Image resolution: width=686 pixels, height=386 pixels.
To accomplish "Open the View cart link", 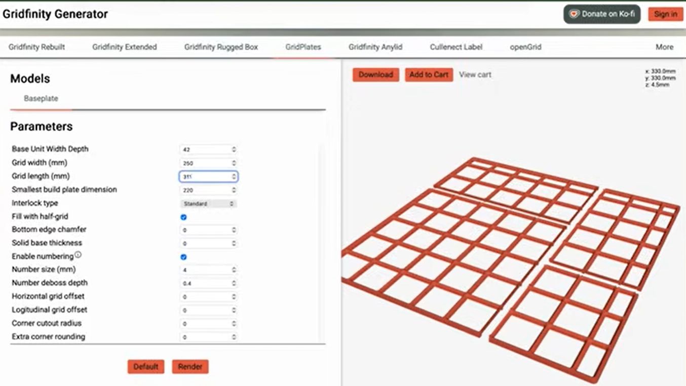I will click(x=475, y=75).
